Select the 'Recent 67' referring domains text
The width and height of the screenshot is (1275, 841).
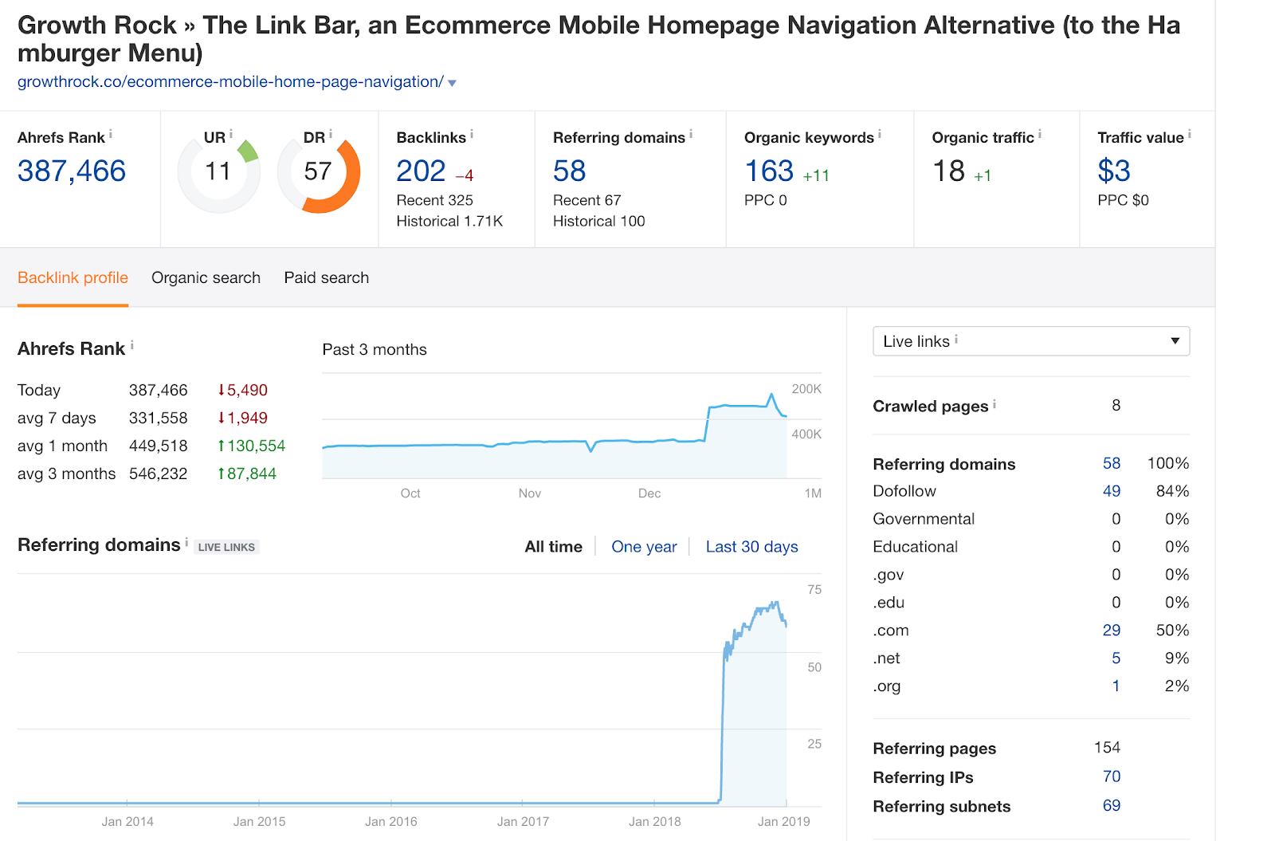tap(587, 201)
